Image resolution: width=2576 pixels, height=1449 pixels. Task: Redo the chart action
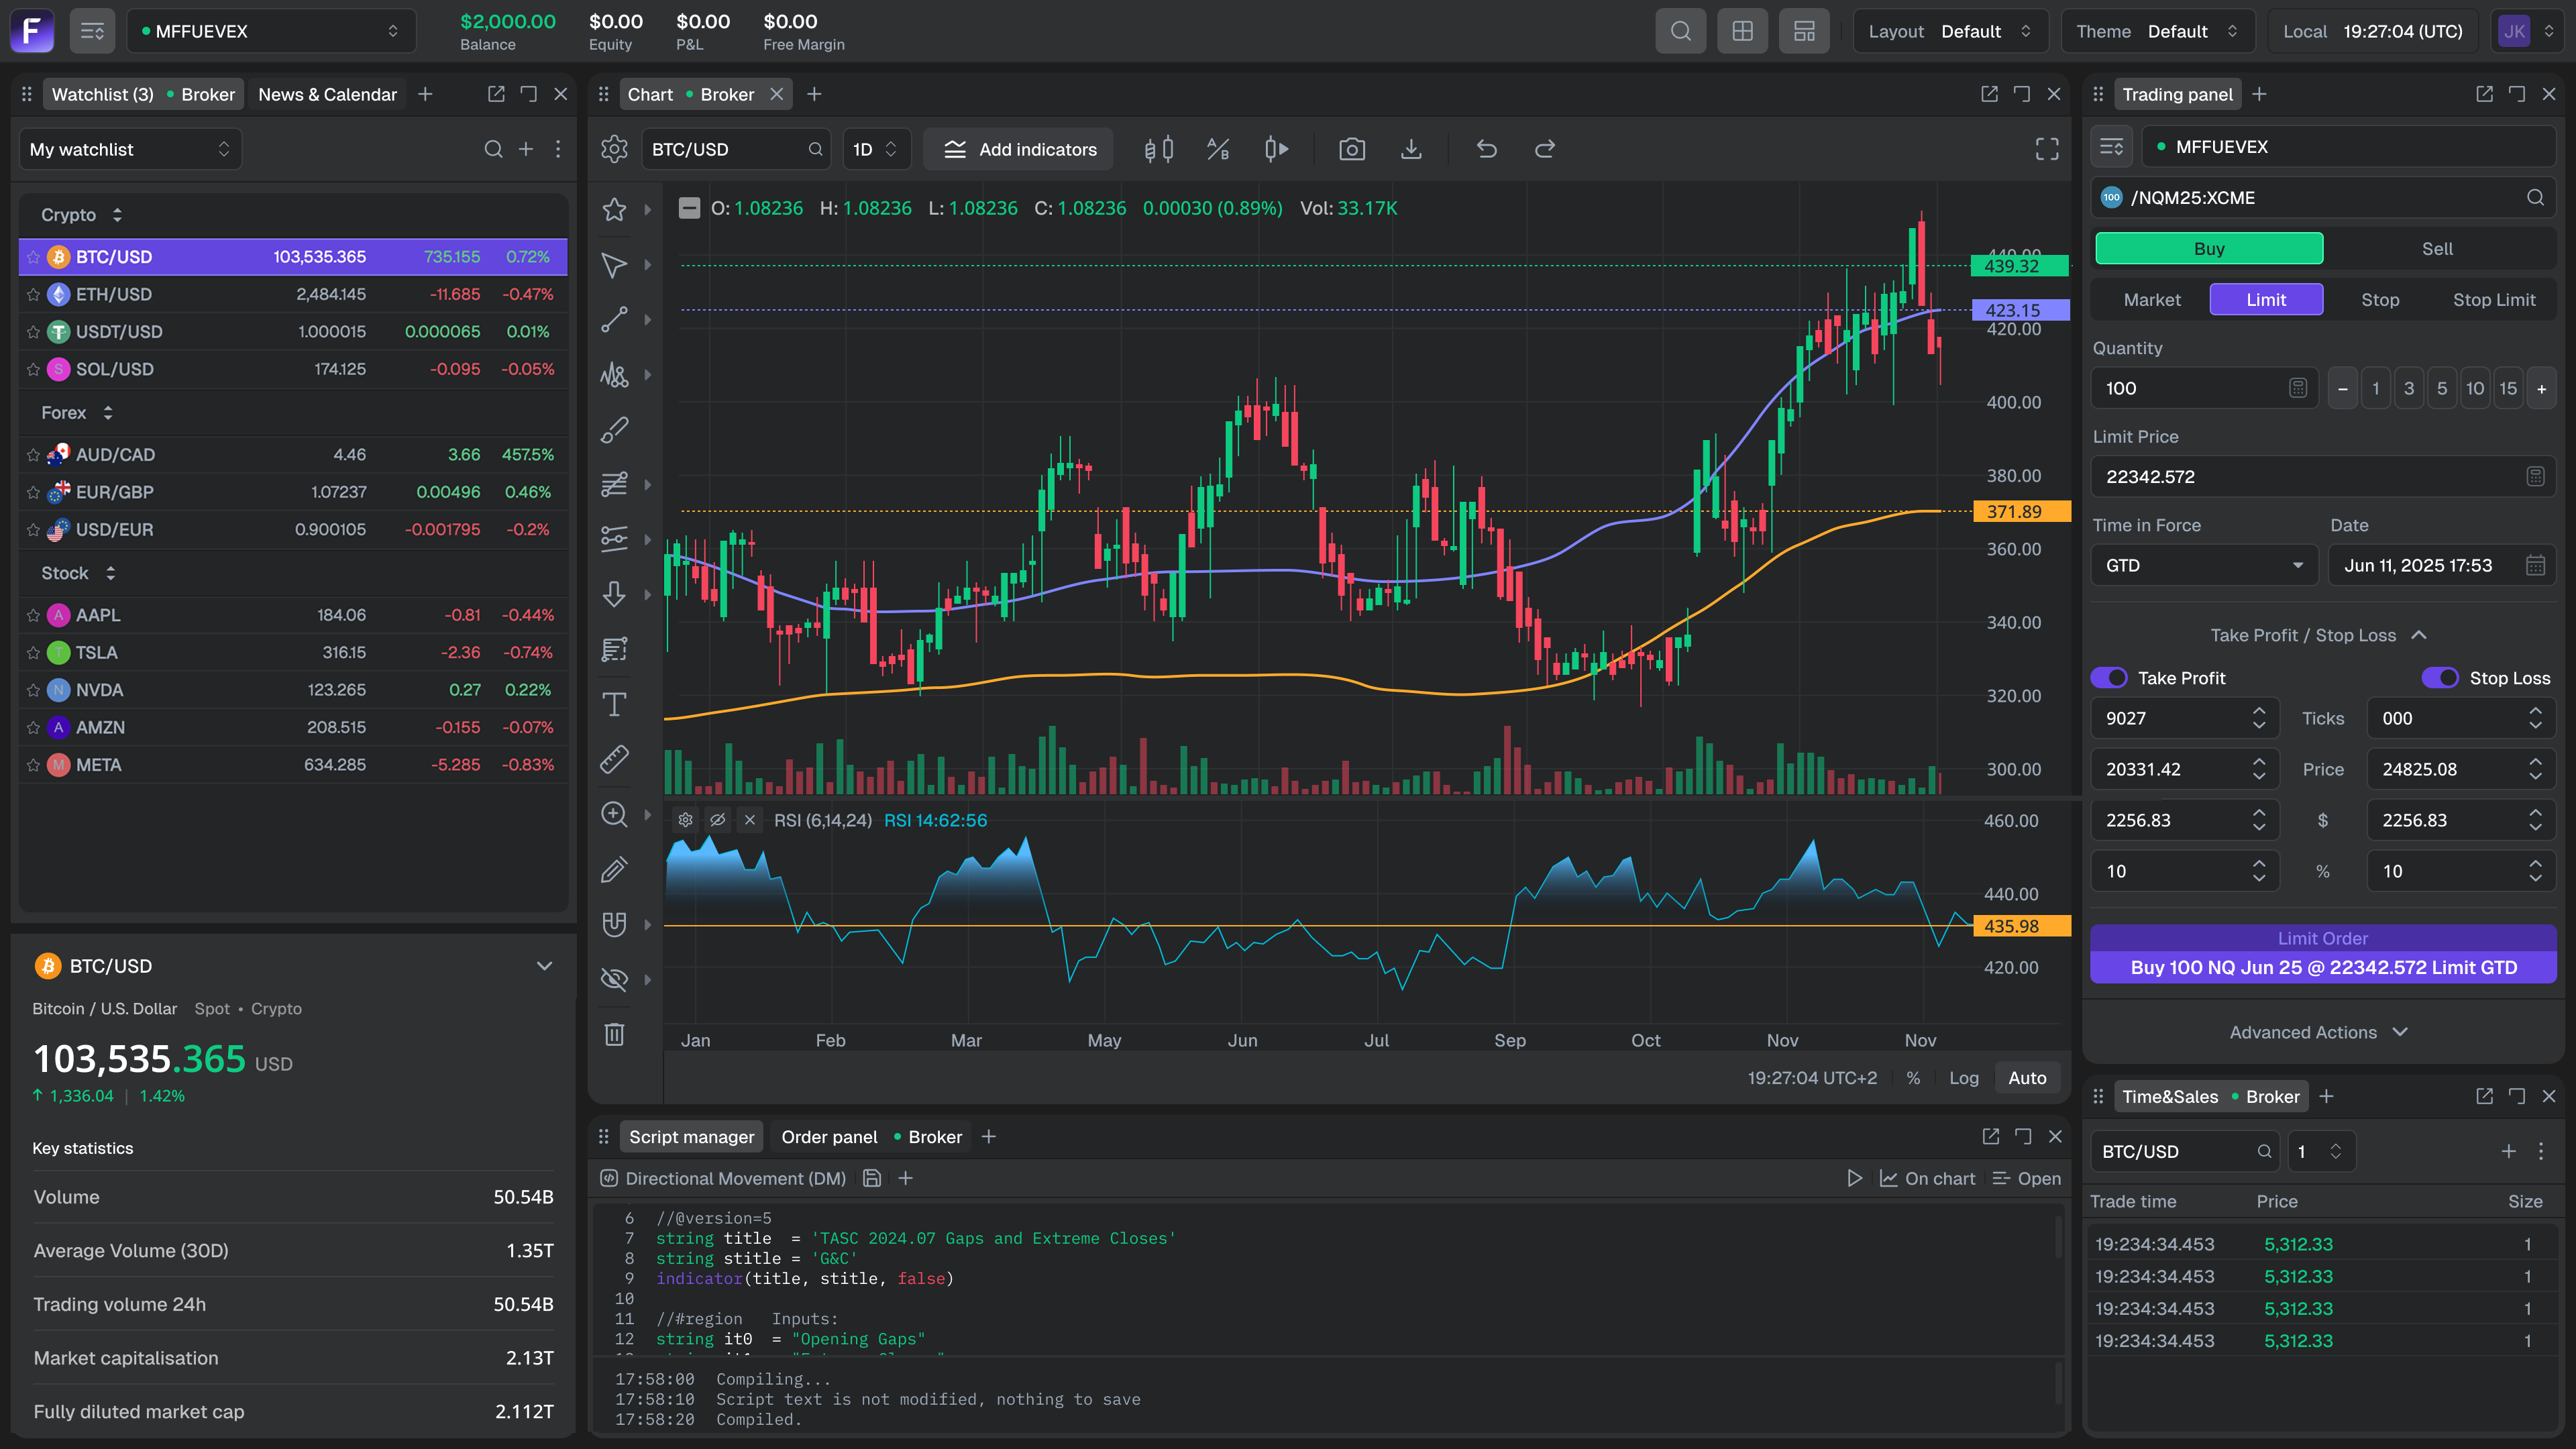(1545, 149)
